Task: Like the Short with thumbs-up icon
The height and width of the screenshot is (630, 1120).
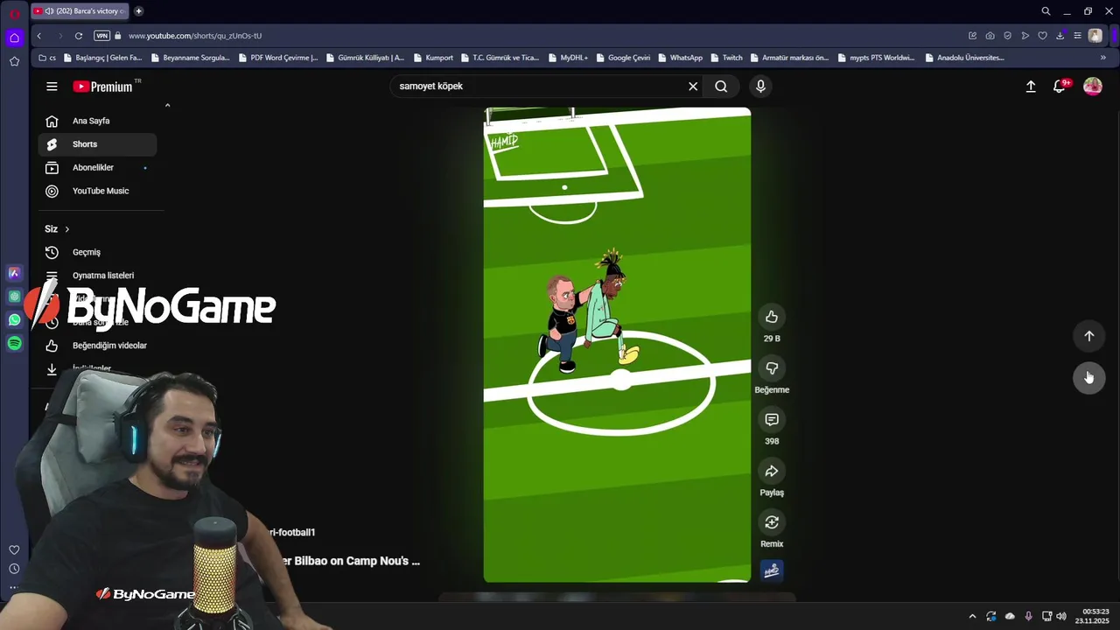Action: [771, 317]
